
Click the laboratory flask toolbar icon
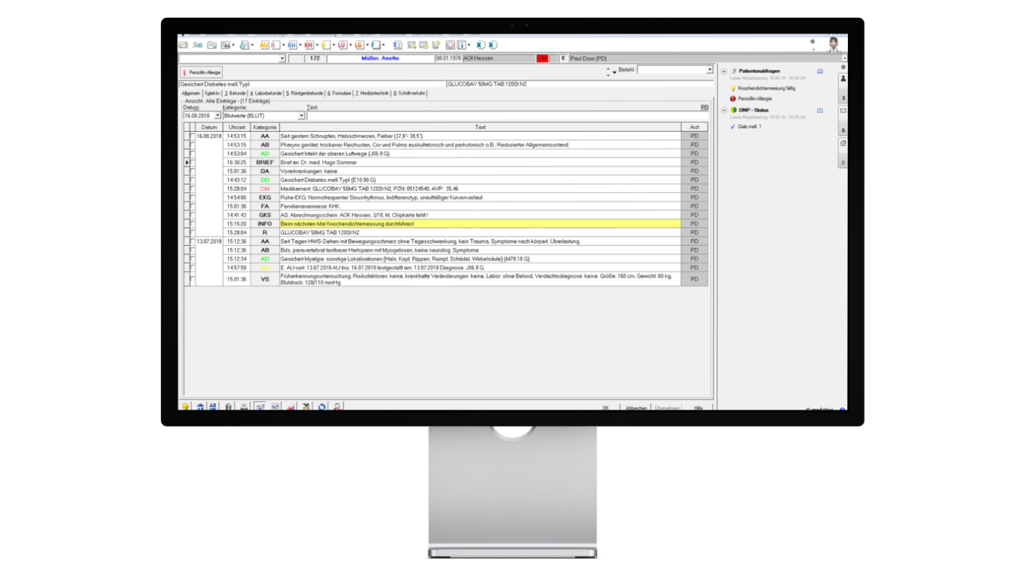pyautogui.click(x=244, y=45)
